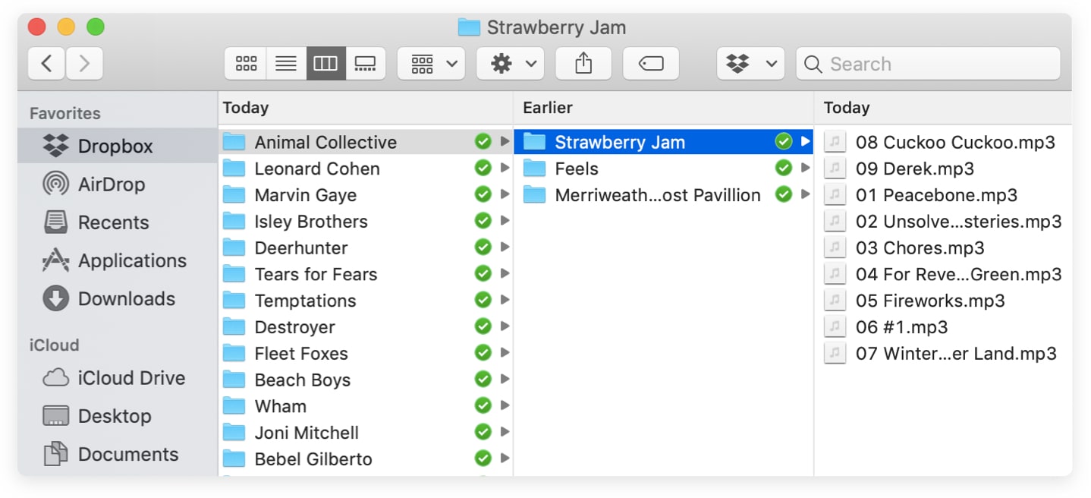The image size is (1091, 498).
Task: Switch to list view mode
Action: (x=285, y=64)
